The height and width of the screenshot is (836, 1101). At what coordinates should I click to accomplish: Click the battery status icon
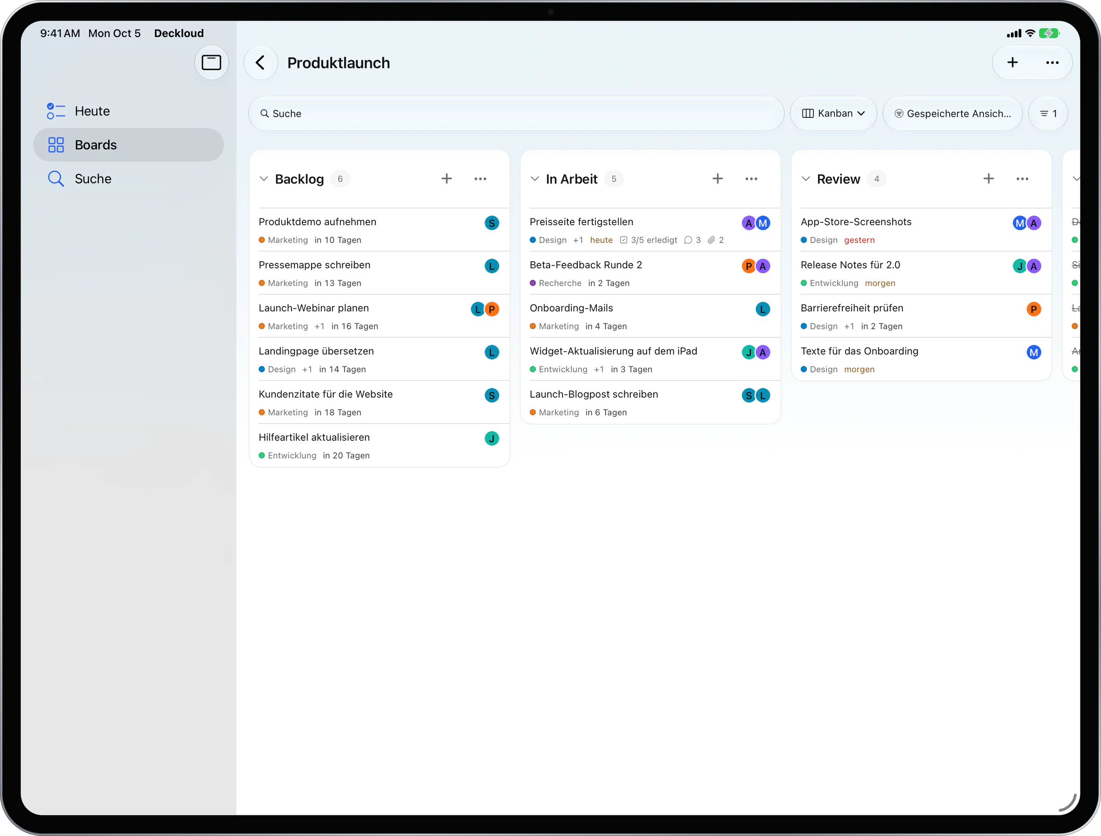tap(1049, 33)
